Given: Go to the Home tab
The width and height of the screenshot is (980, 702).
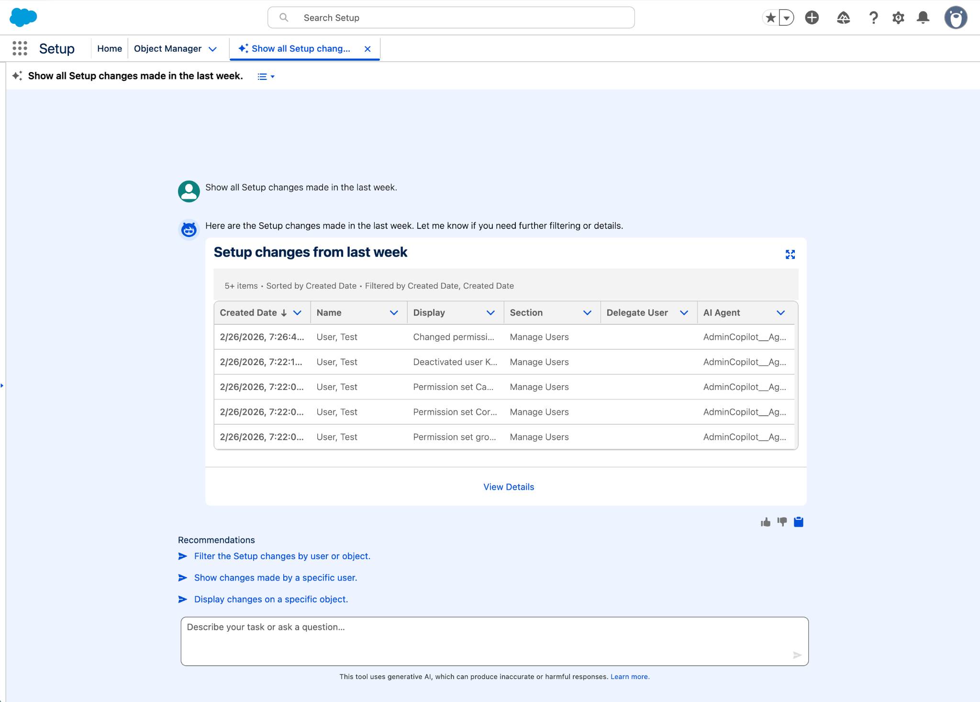Looking at the screenshot, I should 110,48.
